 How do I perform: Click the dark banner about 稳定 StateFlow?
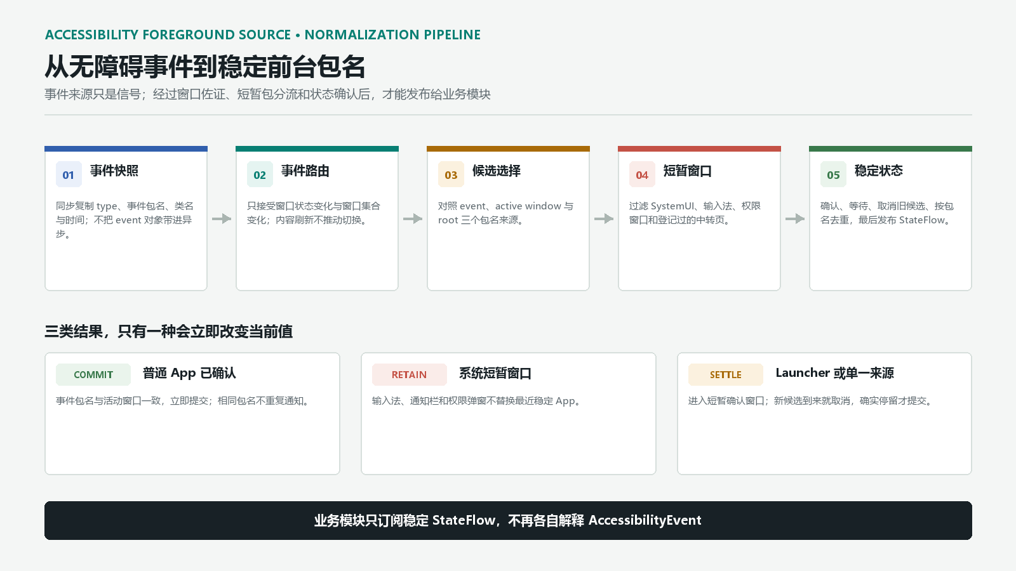coord(508,520)
